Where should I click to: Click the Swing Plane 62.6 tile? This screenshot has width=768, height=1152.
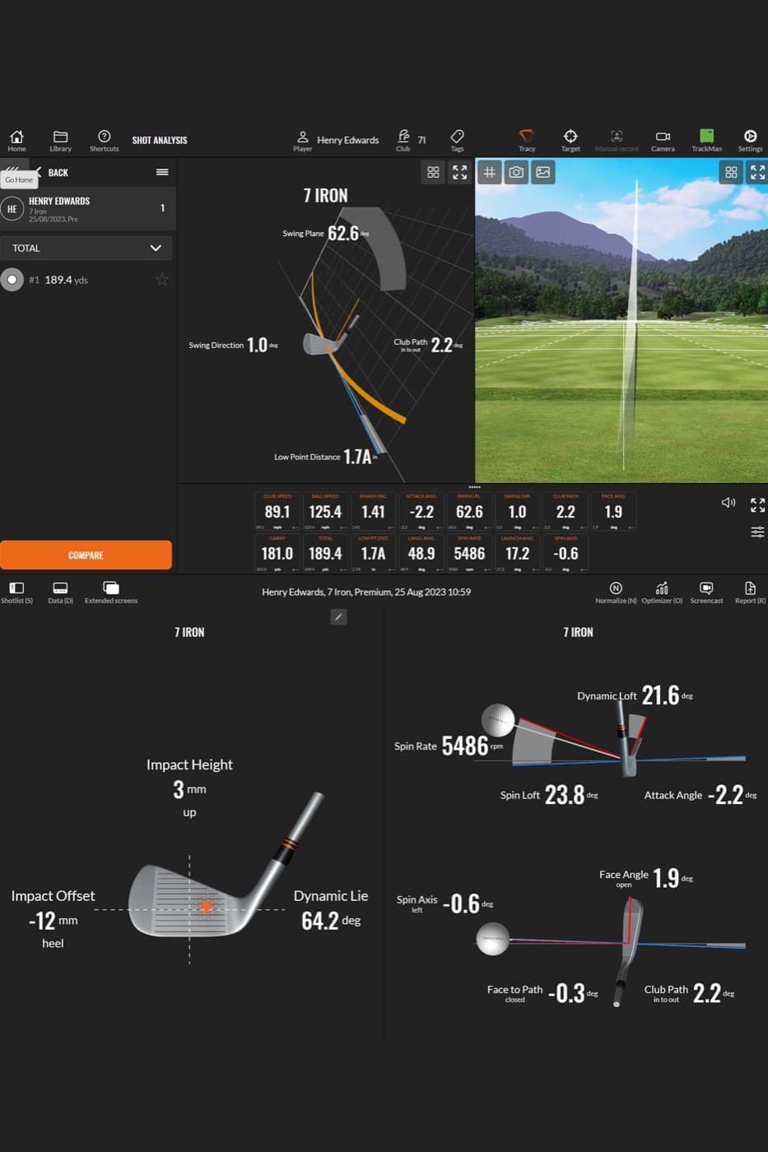coord(469,511)
